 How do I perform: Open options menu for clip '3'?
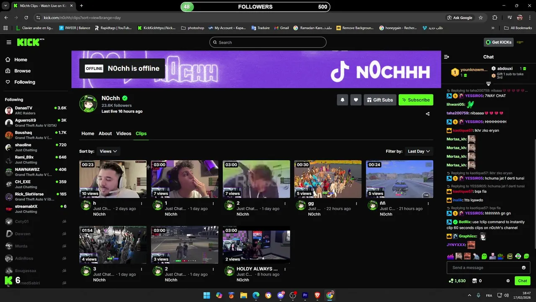click(x=142, y=269)
